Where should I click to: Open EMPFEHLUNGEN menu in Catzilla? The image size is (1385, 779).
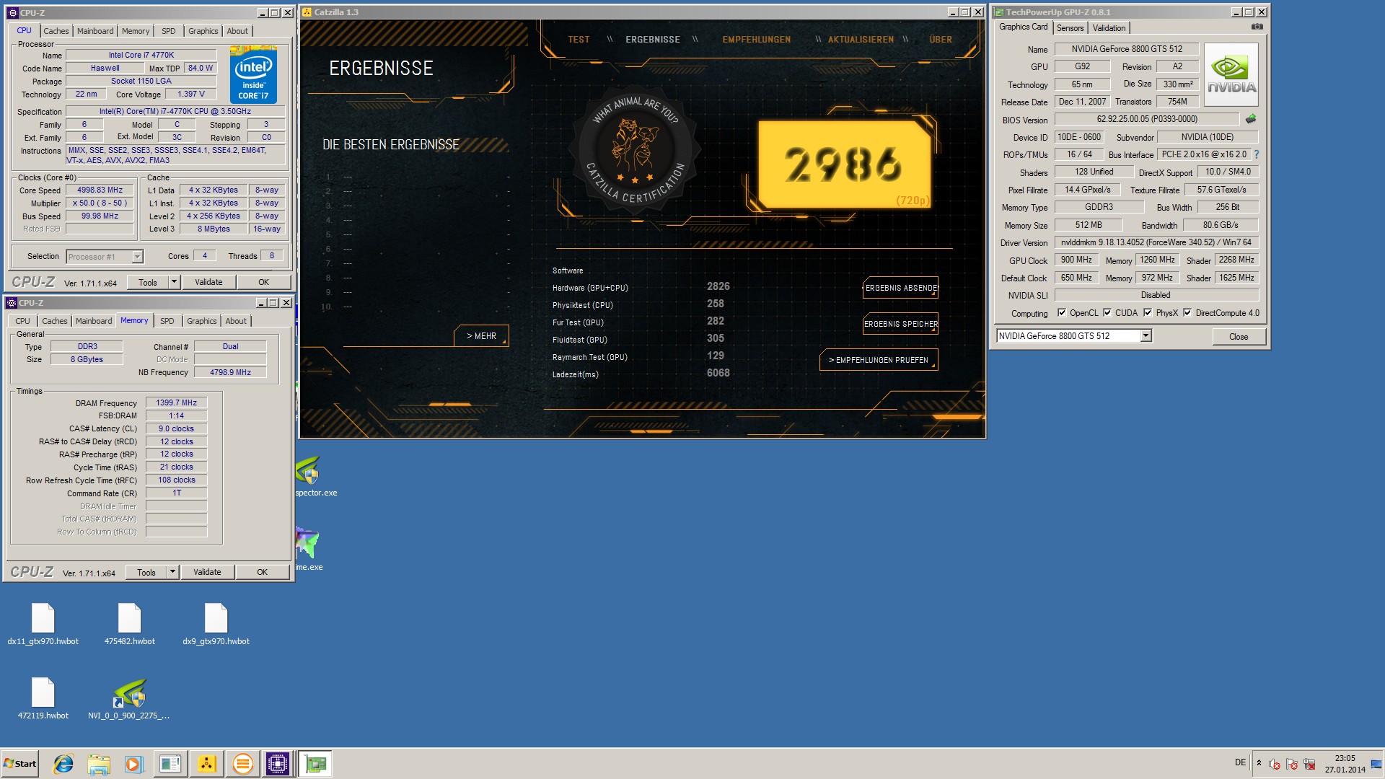pos(756,40)
